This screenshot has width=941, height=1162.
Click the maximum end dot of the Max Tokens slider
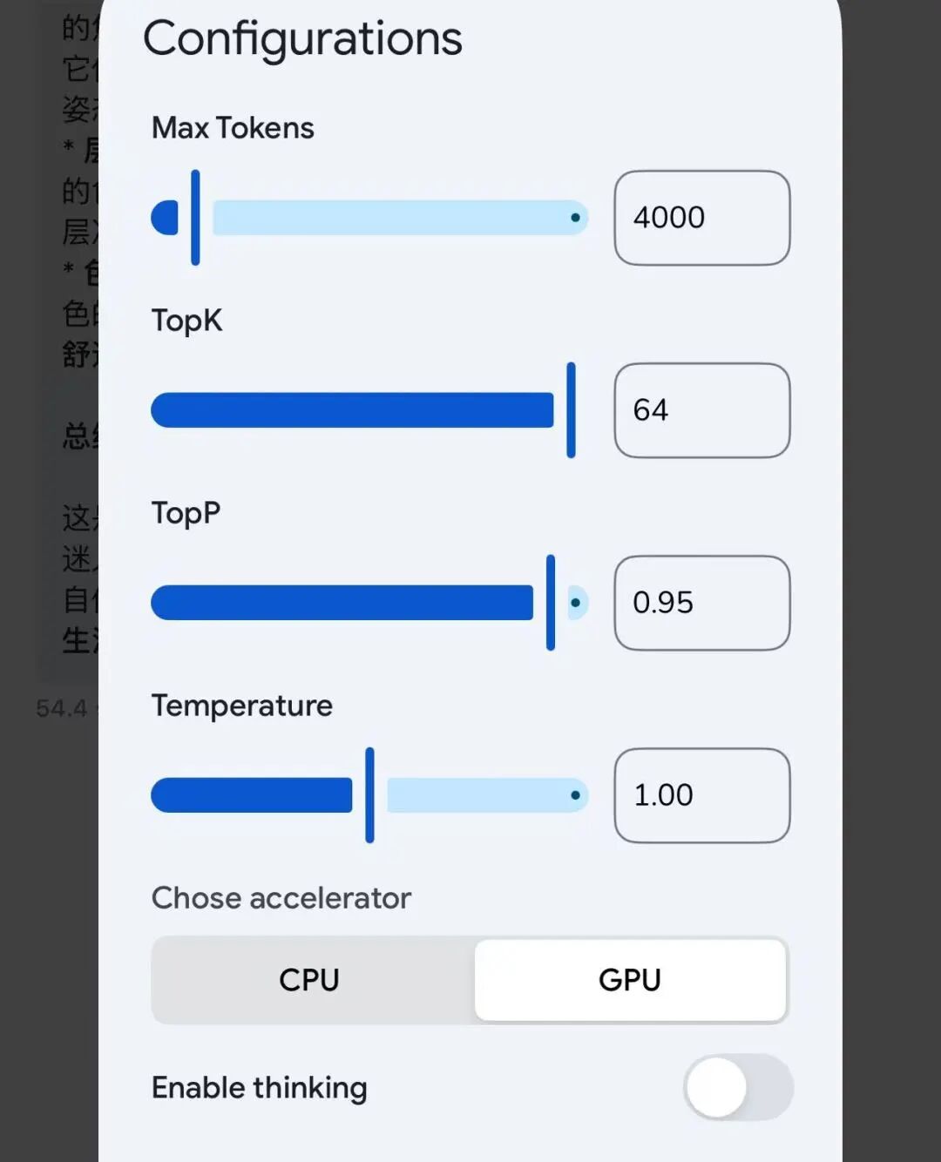575,218
